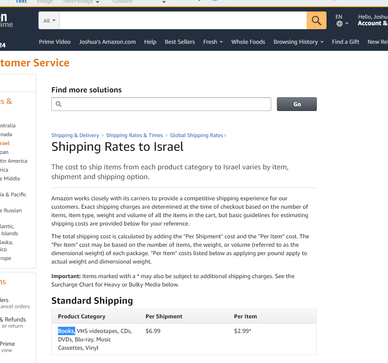Click the Help navigation link
388x363 pixels.
pyautogui.click(x=150, y=42)
